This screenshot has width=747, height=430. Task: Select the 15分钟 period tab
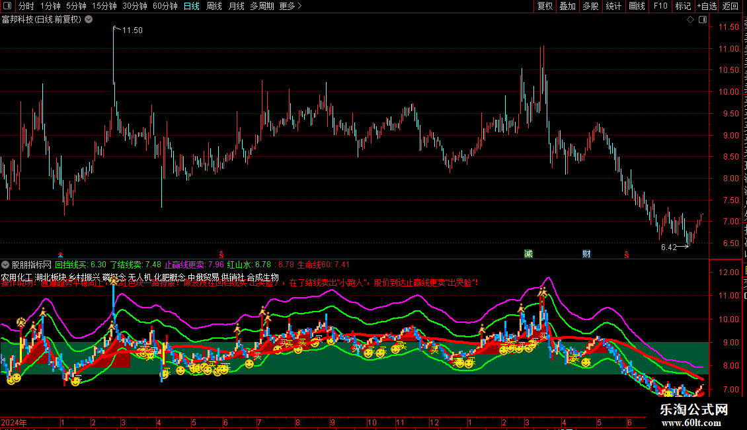point(104,6)
